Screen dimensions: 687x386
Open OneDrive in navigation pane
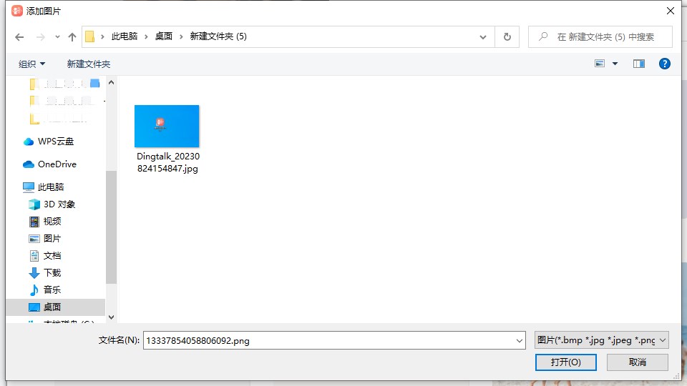[57, 164]
